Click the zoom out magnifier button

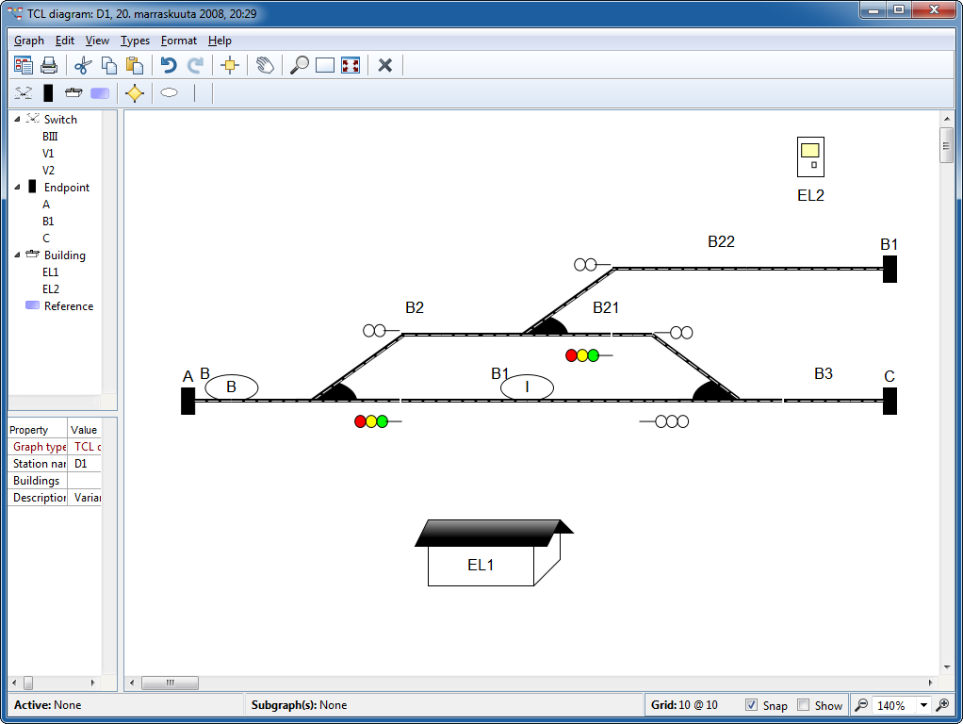(861, 705)
